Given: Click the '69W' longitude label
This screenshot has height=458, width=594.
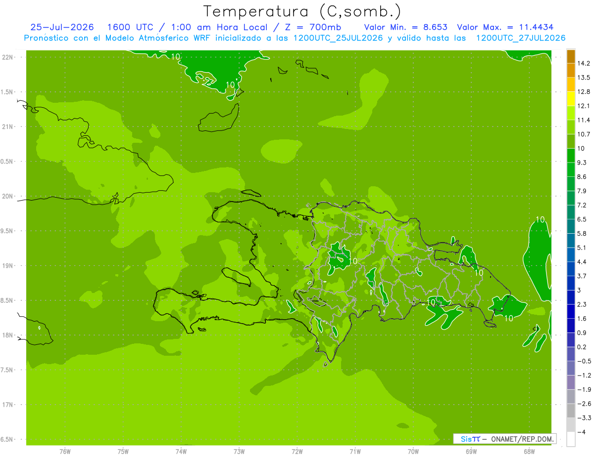Looking at the screenshot, I should point(471,452).
